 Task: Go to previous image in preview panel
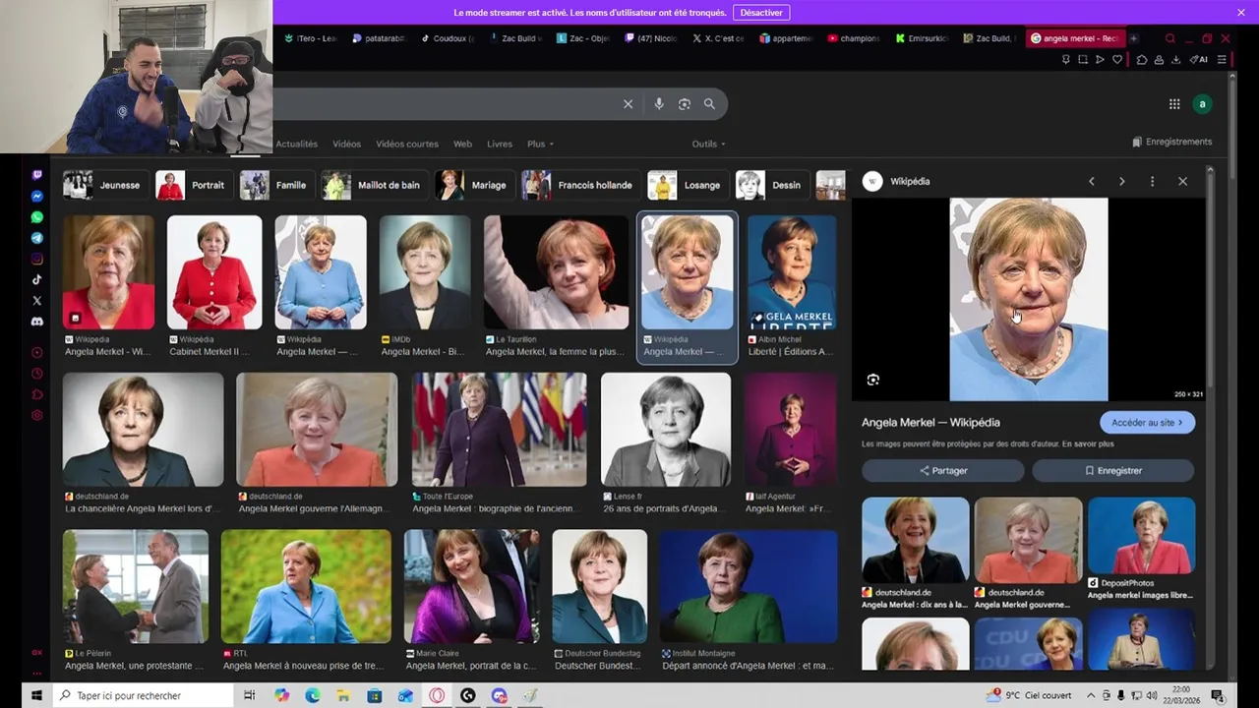click(1091, 181)
